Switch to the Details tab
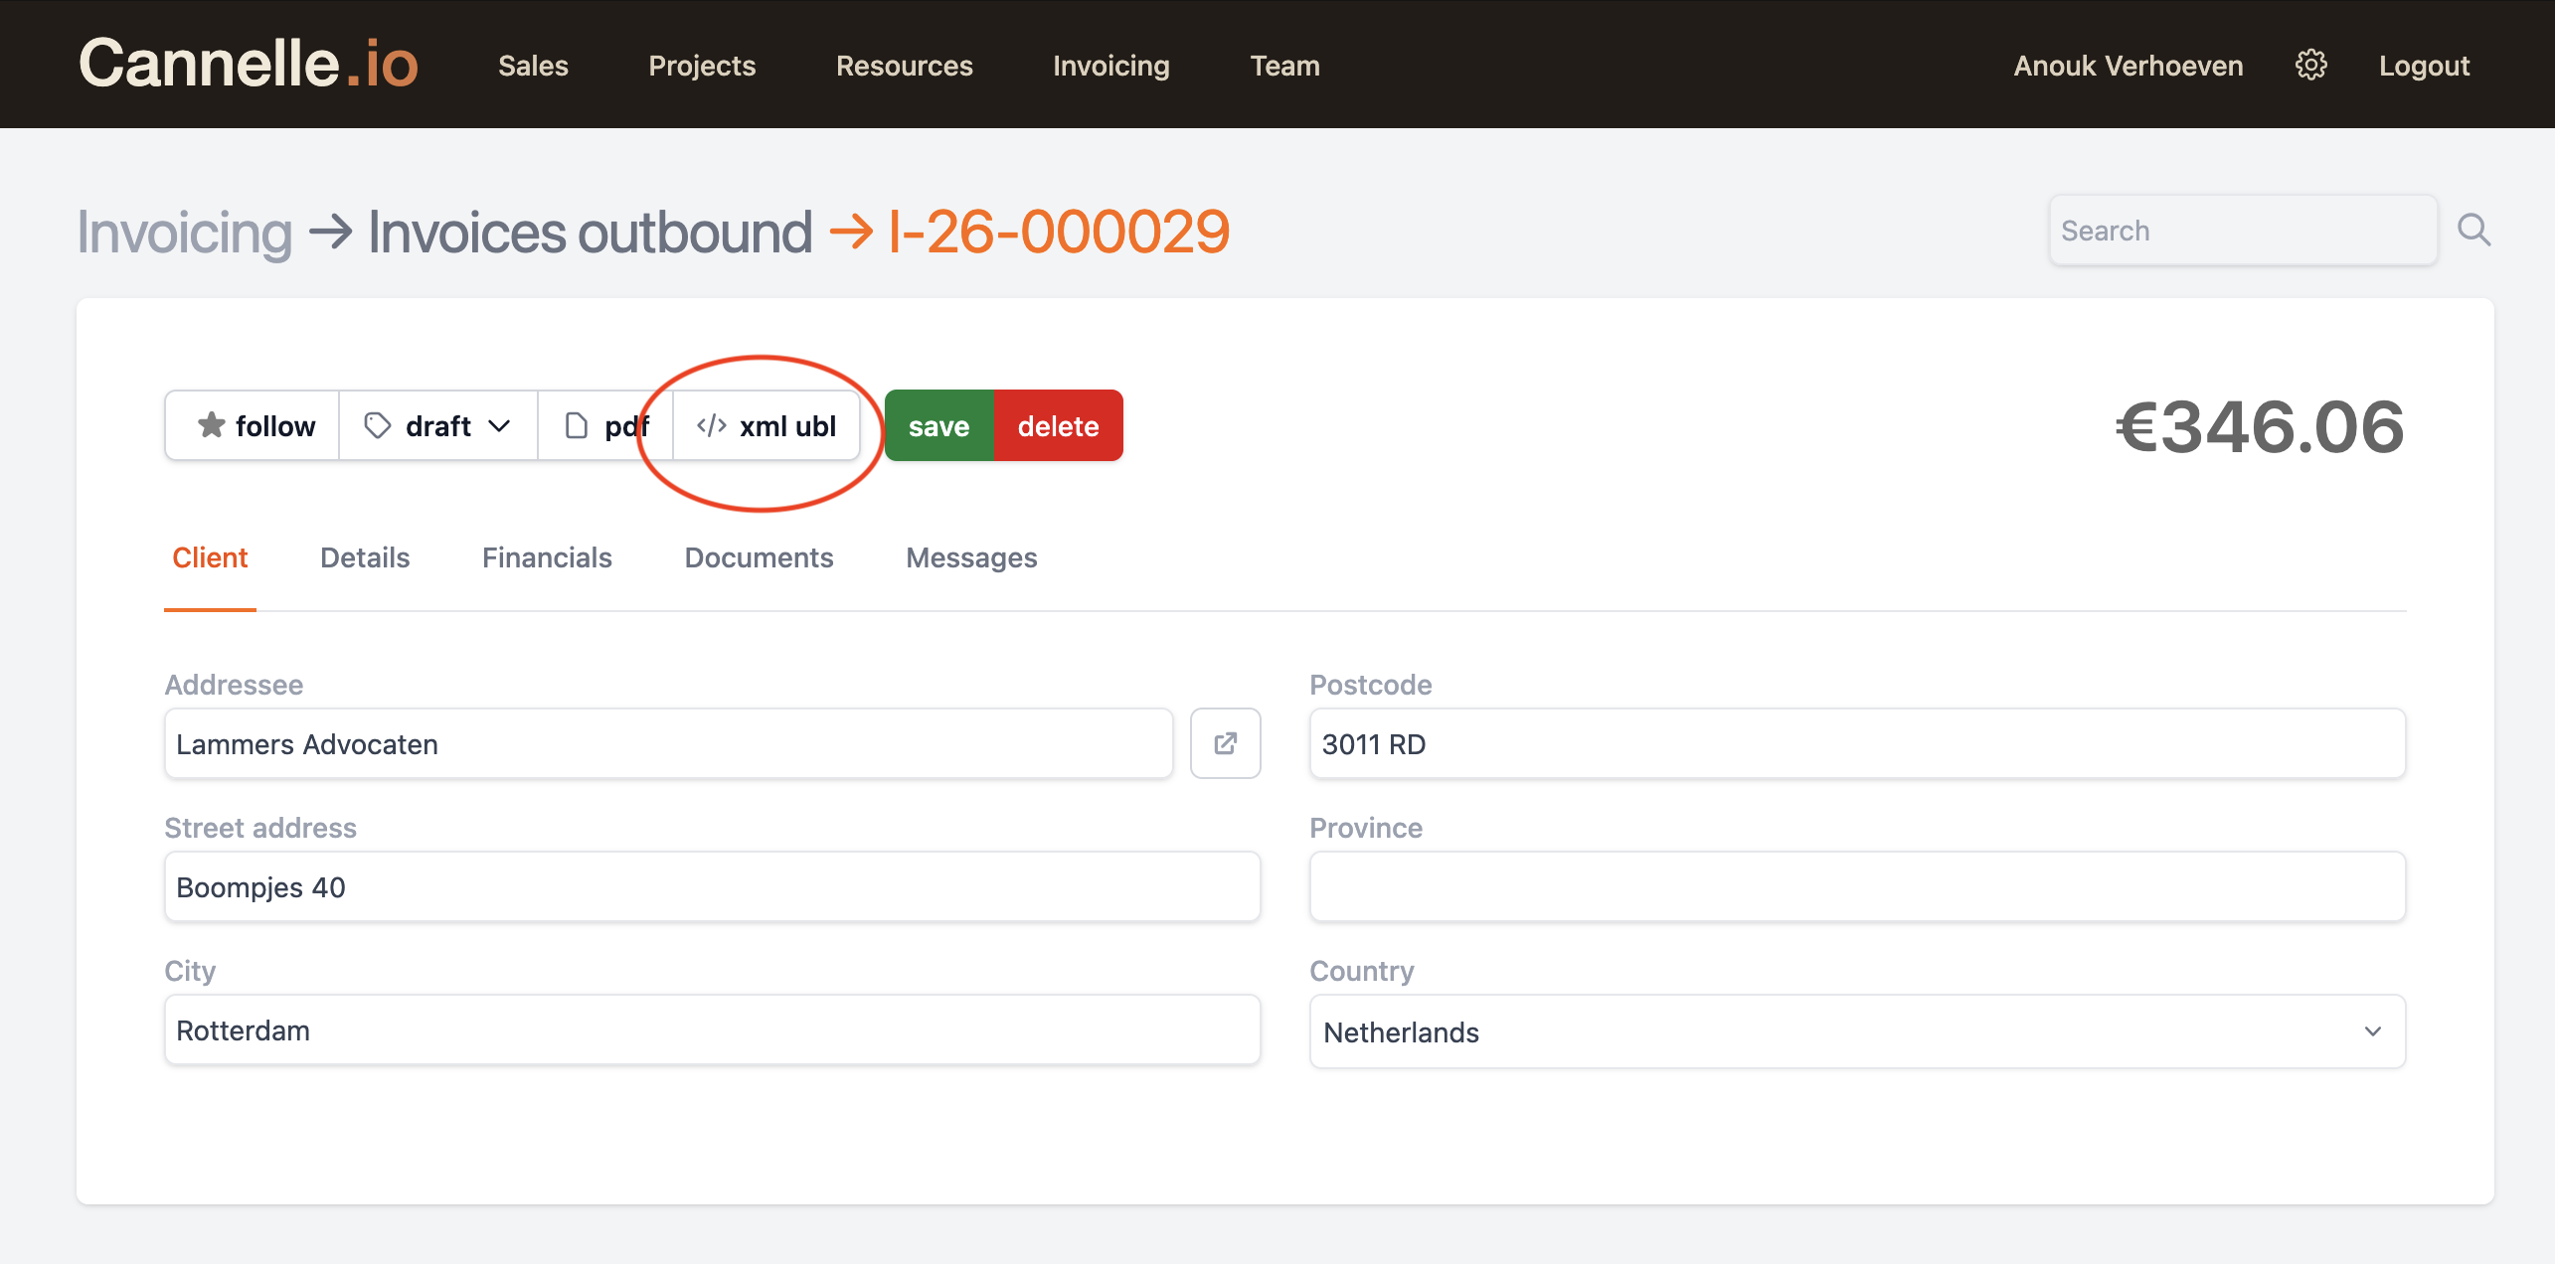Screen dimensions: 2555x1264 click(x=365, y=557)
